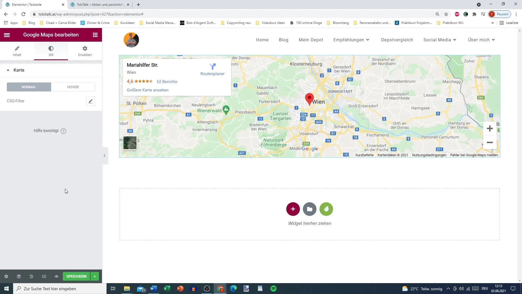Open the Blog bookmark folder

coord(29,23)
